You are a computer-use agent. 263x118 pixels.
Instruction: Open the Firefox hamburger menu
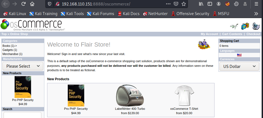pos(256,4)
